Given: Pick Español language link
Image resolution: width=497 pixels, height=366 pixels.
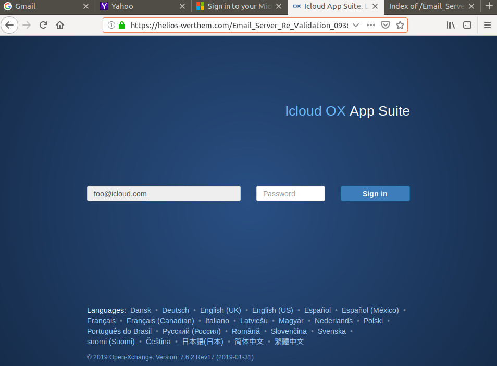Looking at the screenshot, I should pyautogui.click(x=317, y=310).
